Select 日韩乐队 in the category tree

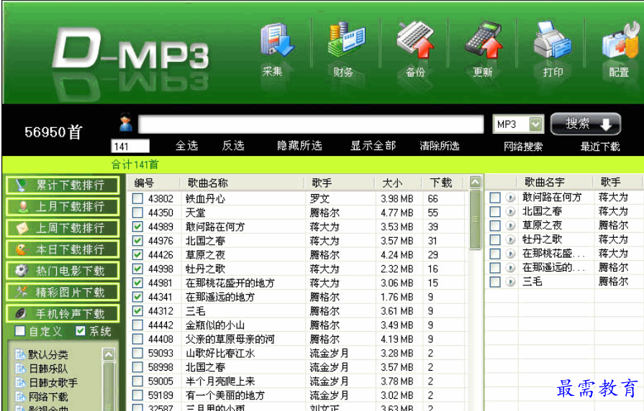[x=47, y=369]
